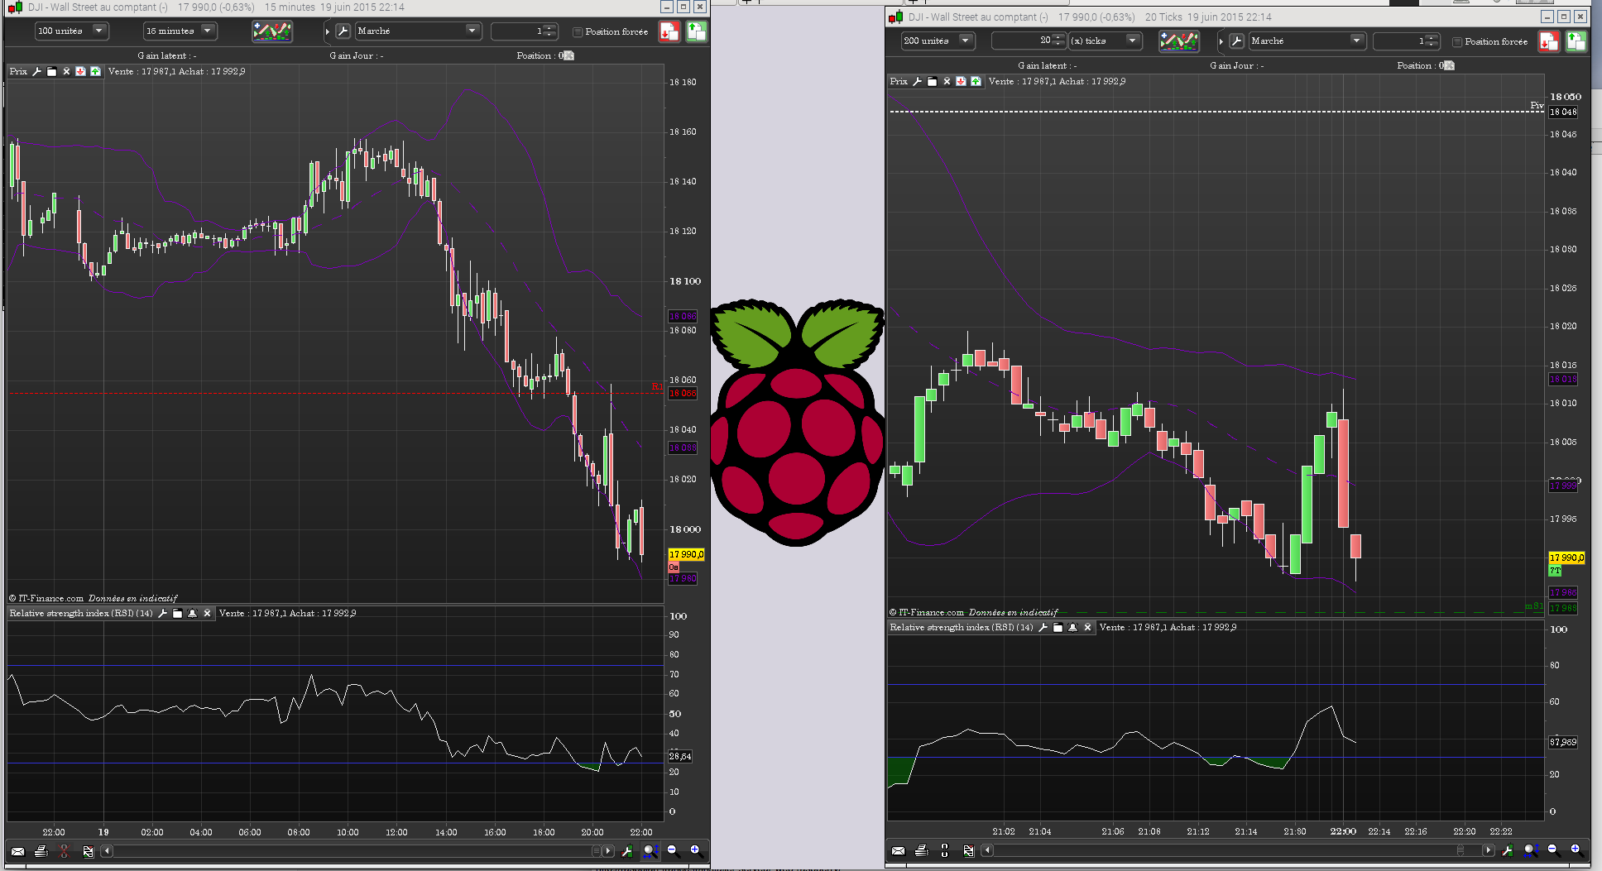Remove RSI indicator with X in right chart
The image size is (1602, 871).
1088,627
